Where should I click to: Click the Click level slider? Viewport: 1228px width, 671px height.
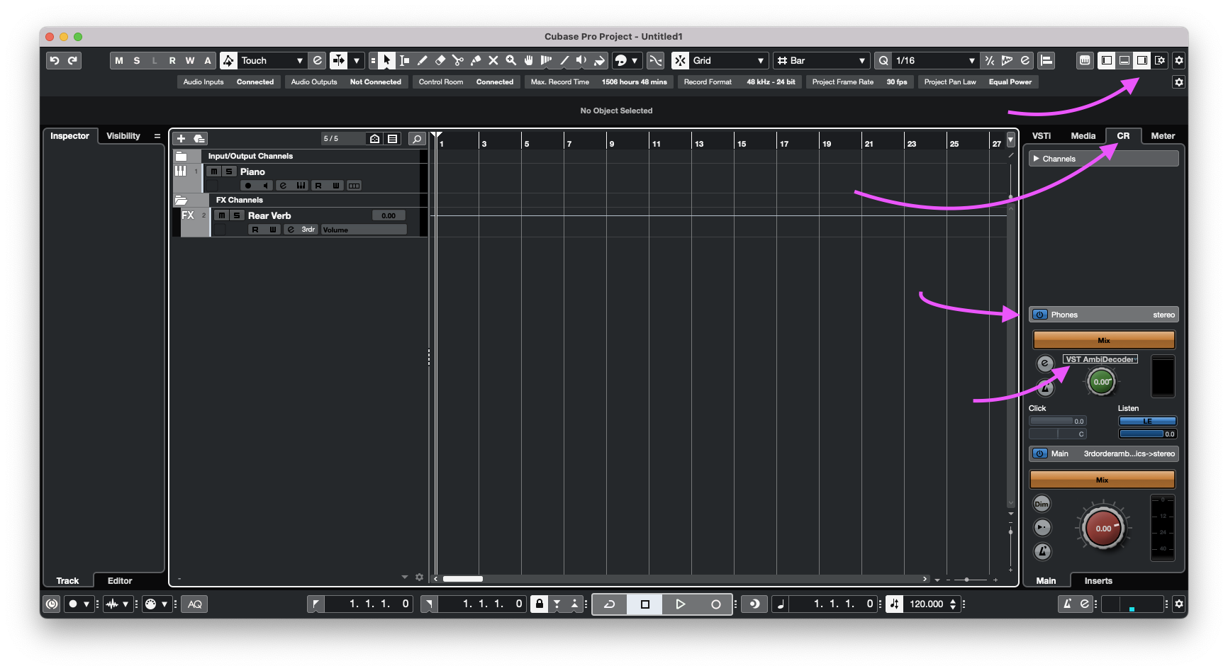[1056, 422]
